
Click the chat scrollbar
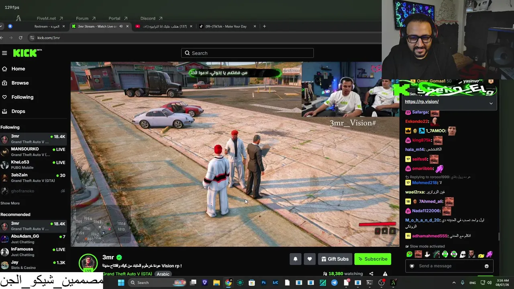click(499, 237)
